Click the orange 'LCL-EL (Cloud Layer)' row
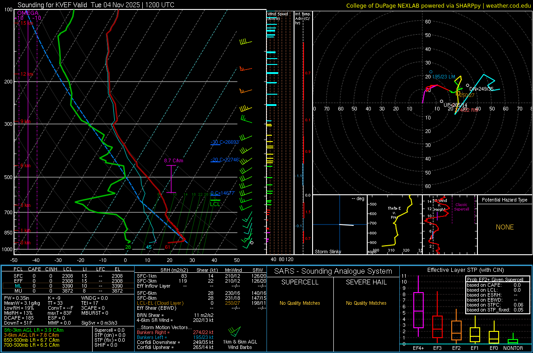Image resolution: width=533 pixels, height=353 pixels. [201, 303]
